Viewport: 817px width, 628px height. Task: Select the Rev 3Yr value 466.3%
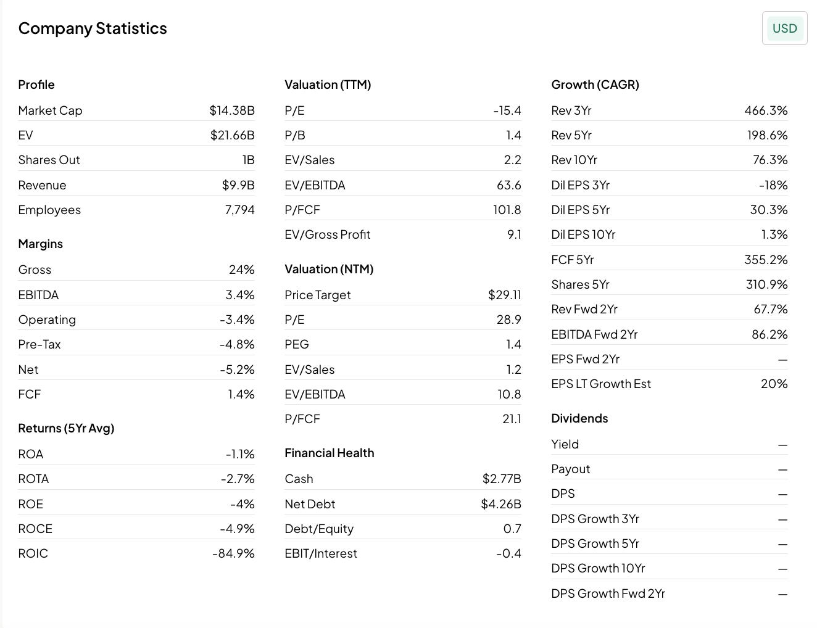(x=766, y=110)
